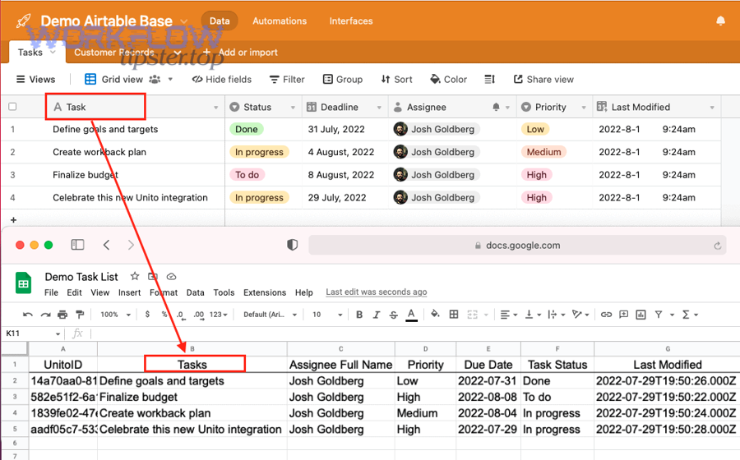
Task: Select the Data tab in Airtable
Action: point(220,21)
